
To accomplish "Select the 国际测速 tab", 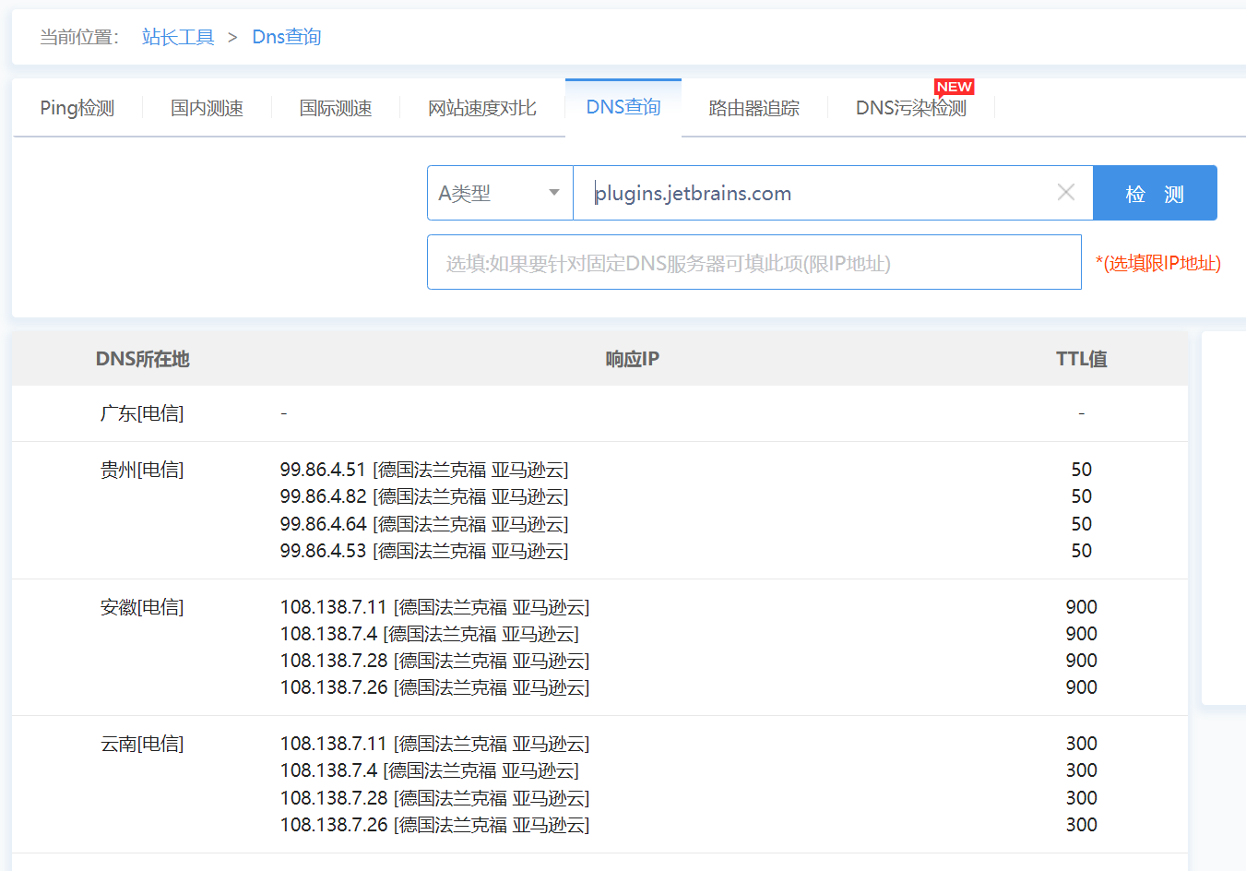I will pyautogui.click(x=336, y=108).
